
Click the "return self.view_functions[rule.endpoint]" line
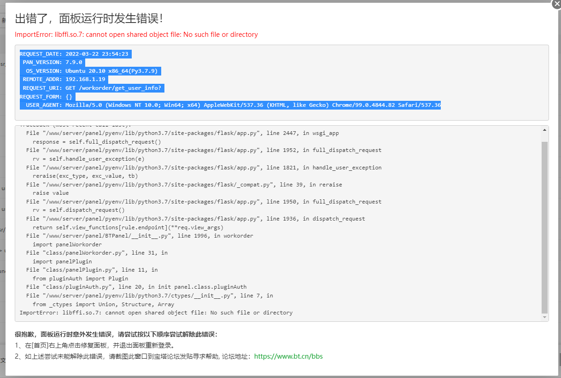coord(128,227)
